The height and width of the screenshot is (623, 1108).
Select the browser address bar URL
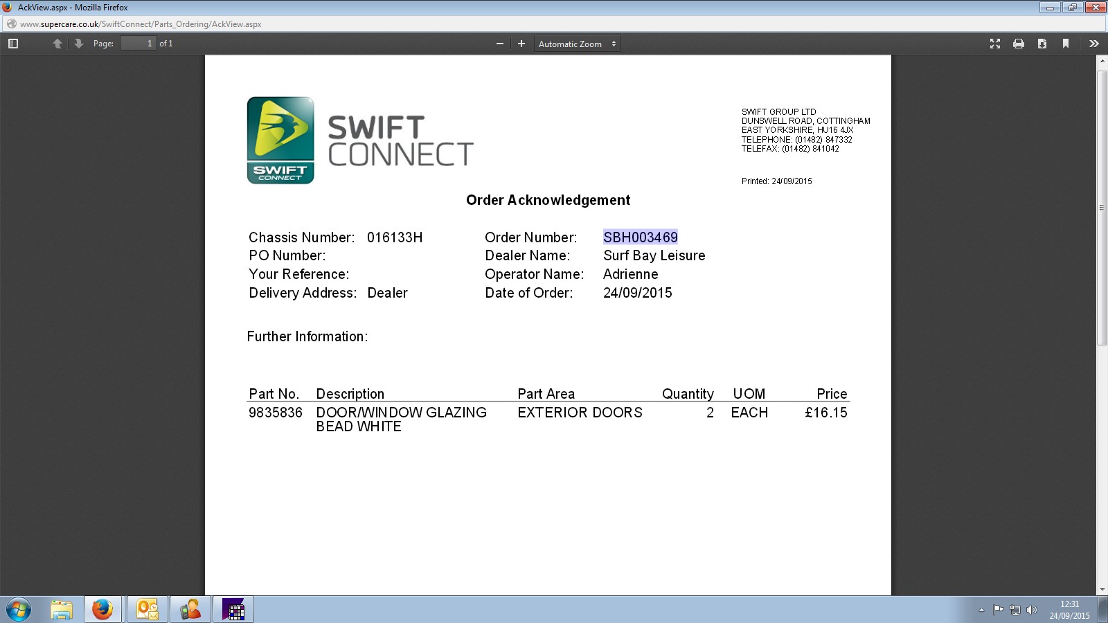click(141, 24)
